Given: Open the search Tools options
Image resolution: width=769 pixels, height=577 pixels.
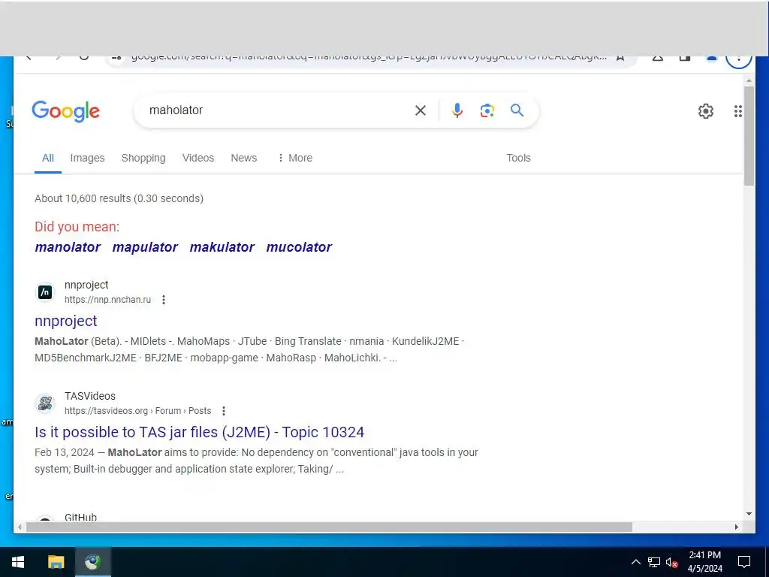Looking at the screenshot, I should click(x=518, y=158).
